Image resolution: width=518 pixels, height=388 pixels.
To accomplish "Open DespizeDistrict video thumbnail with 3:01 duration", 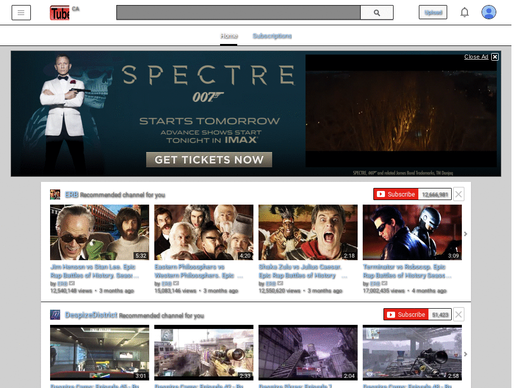I will coord(100,353).
